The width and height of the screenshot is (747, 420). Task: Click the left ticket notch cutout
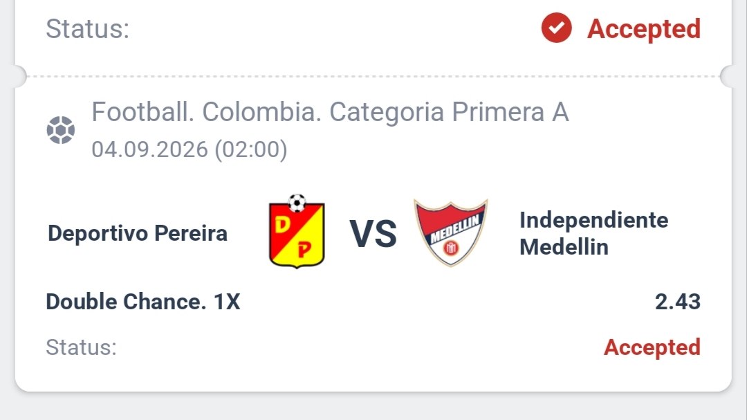(x=19, y=76)
